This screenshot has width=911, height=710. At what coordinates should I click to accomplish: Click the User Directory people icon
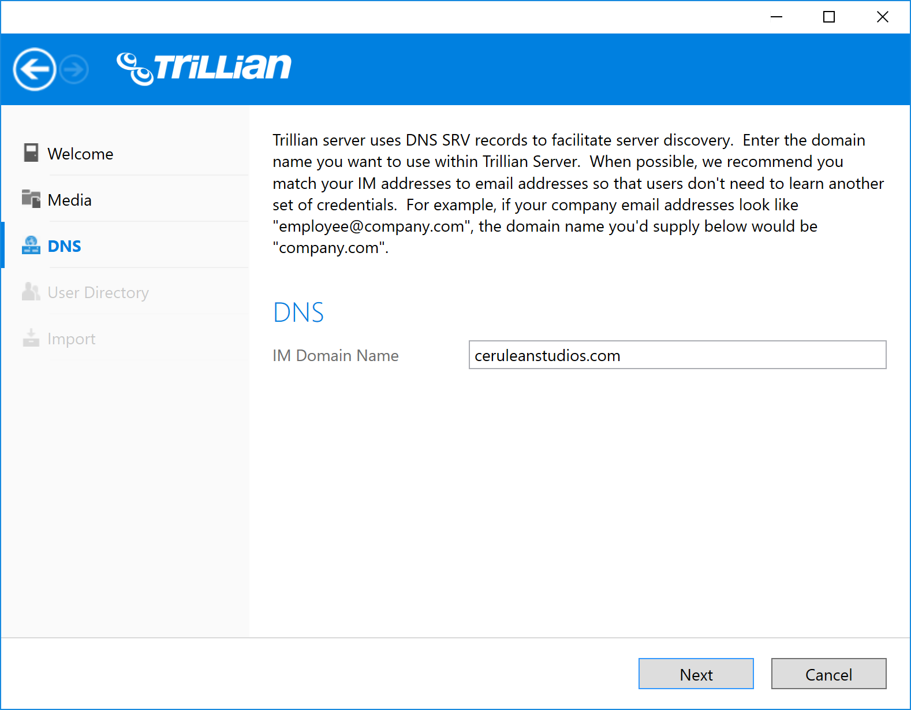pyautogui.click(x=31, y=292)
